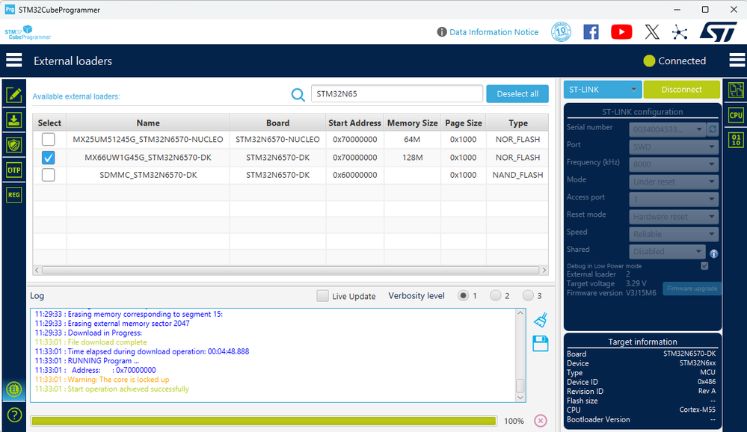Image resolution: width=747 pixels, height=432 pixels.
Task: Open the Shared Disabled dropdown
Action: point(667,251)
